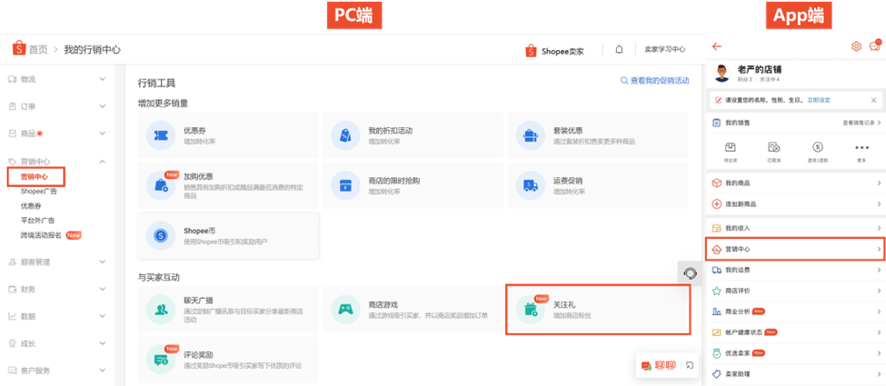Close the profile setup banner in App
Viewport: 886px width, 386px height.
874,100
